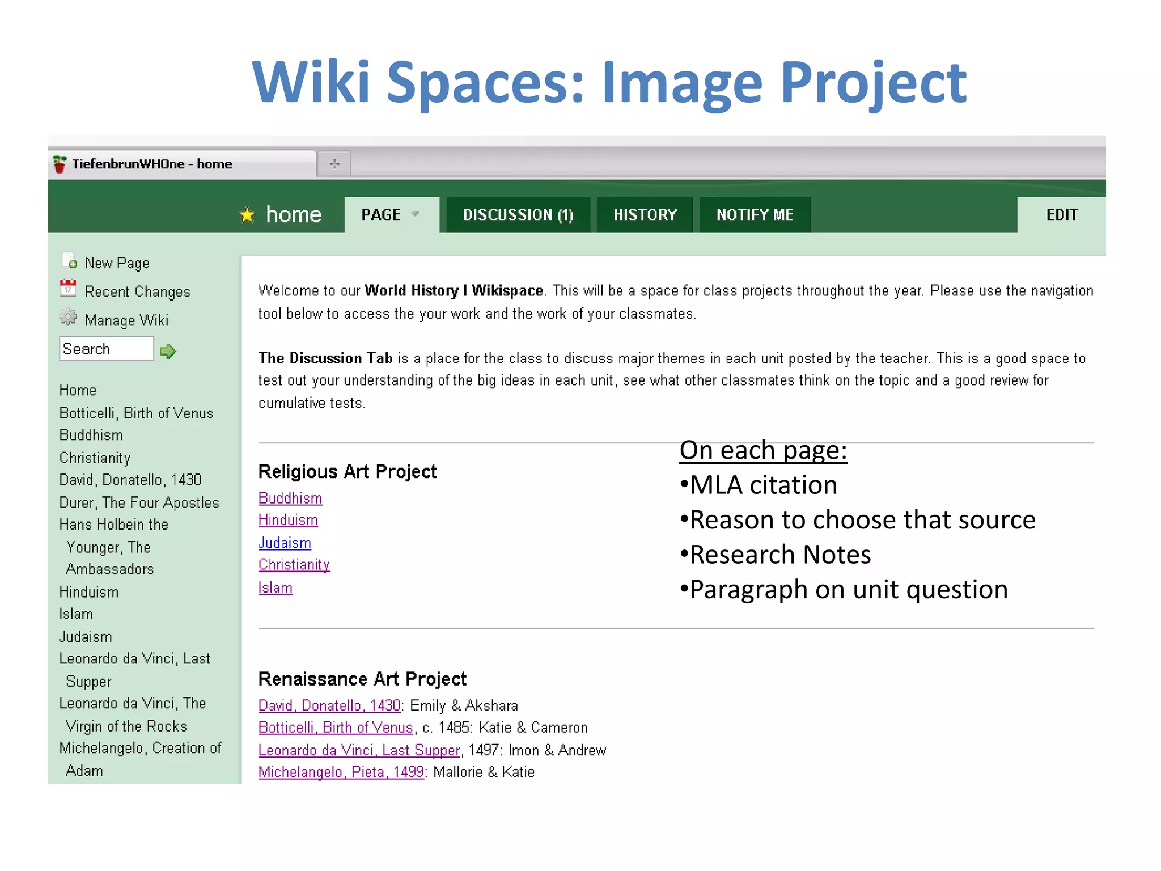Open Michelangelo, Creation of Adam sidebar page
1161x871 pixels.
pyautogui.click(x=141, y=759)
